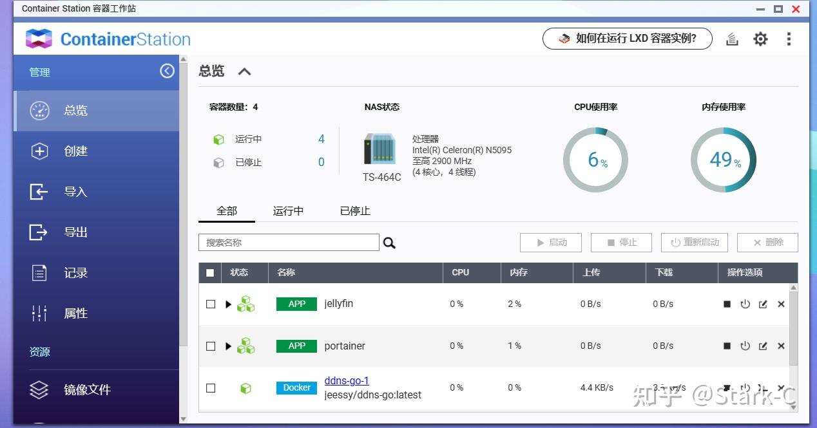Stop the jellyfin container with the square icon
The width and height of the screenshot is (817, 428).
tap(727, 304)
